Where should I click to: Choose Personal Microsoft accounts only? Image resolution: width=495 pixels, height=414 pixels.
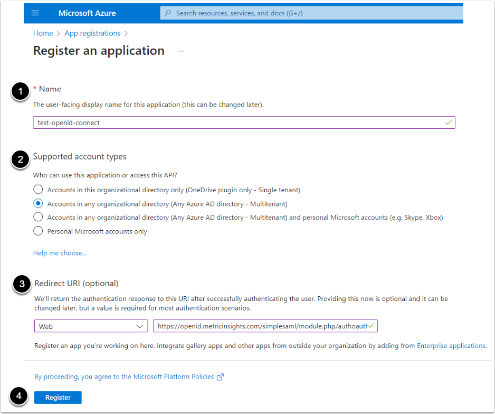click(38, 231)
